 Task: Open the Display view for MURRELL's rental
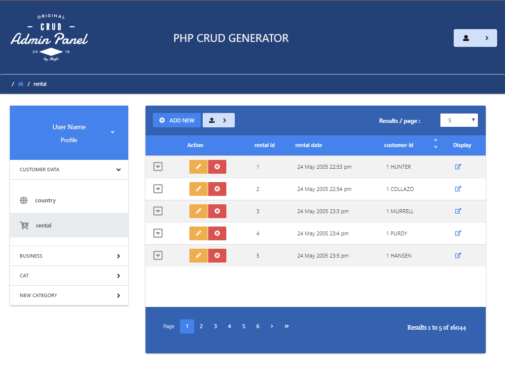pyautogui.click(x=457, y=211)
